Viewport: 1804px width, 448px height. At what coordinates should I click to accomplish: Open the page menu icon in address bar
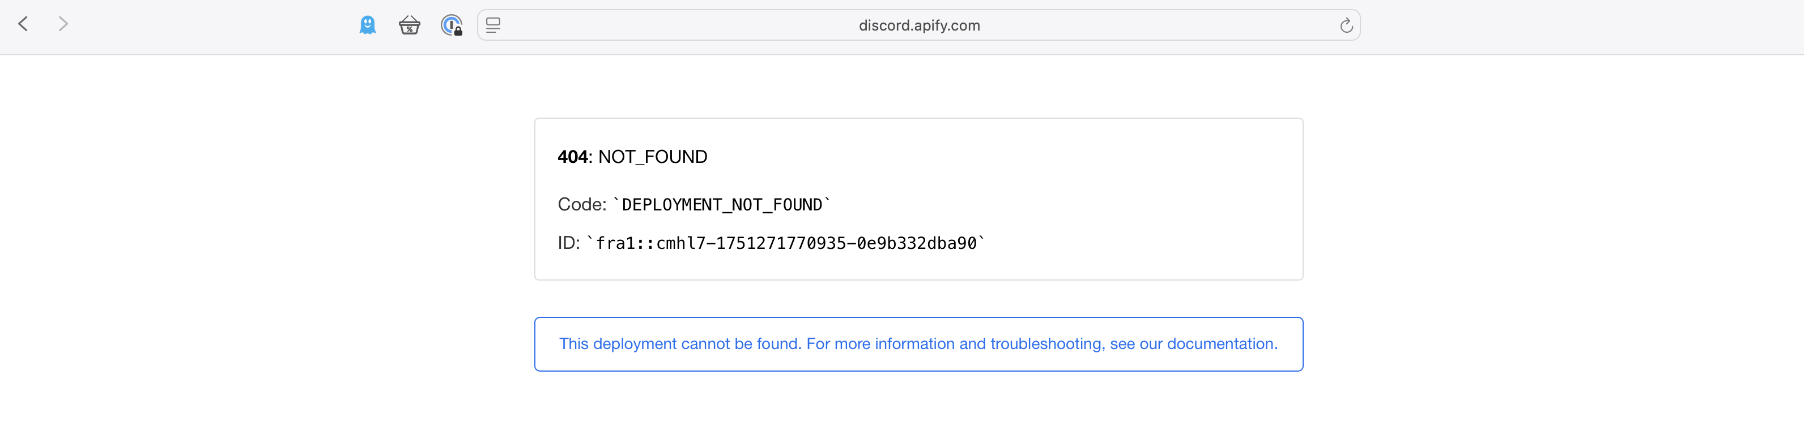[x=493, y=26]
